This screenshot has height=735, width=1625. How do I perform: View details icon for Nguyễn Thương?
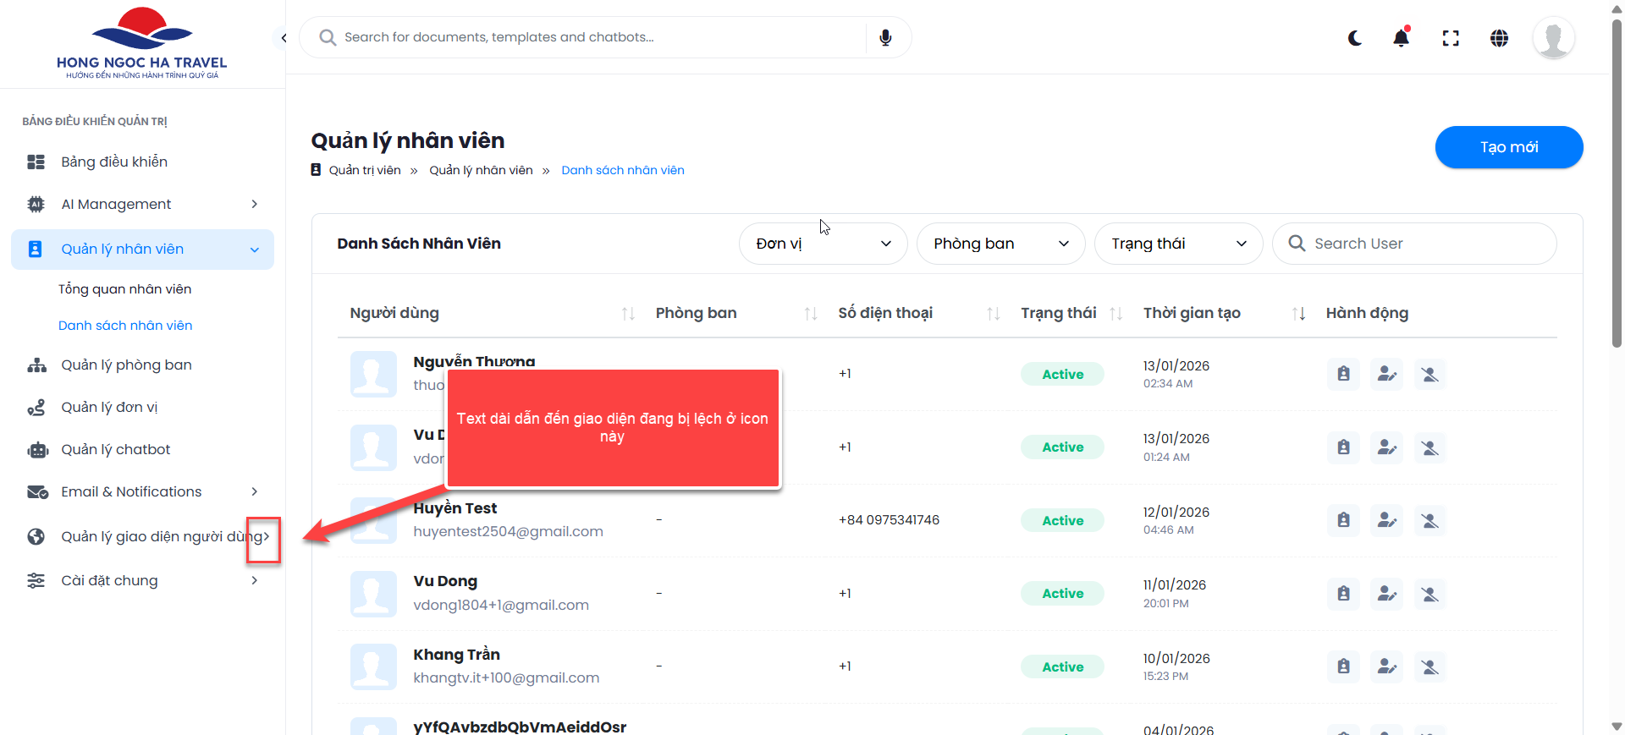[1343, 374]
